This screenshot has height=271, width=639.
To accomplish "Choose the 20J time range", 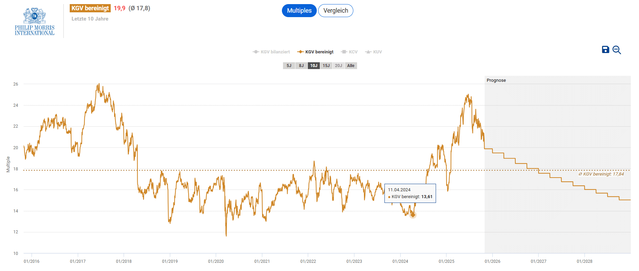I will (338, 66).
